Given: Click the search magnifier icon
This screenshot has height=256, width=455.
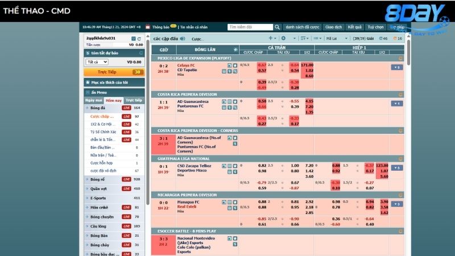Looking at the screenshot, I should 277,27.
